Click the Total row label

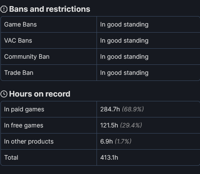(x=11, y=157)
